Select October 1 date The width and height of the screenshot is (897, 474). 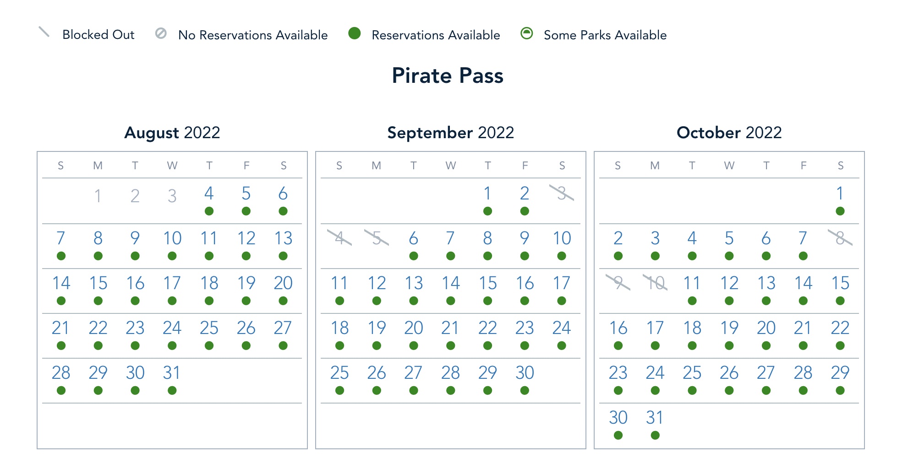(840, 194)
